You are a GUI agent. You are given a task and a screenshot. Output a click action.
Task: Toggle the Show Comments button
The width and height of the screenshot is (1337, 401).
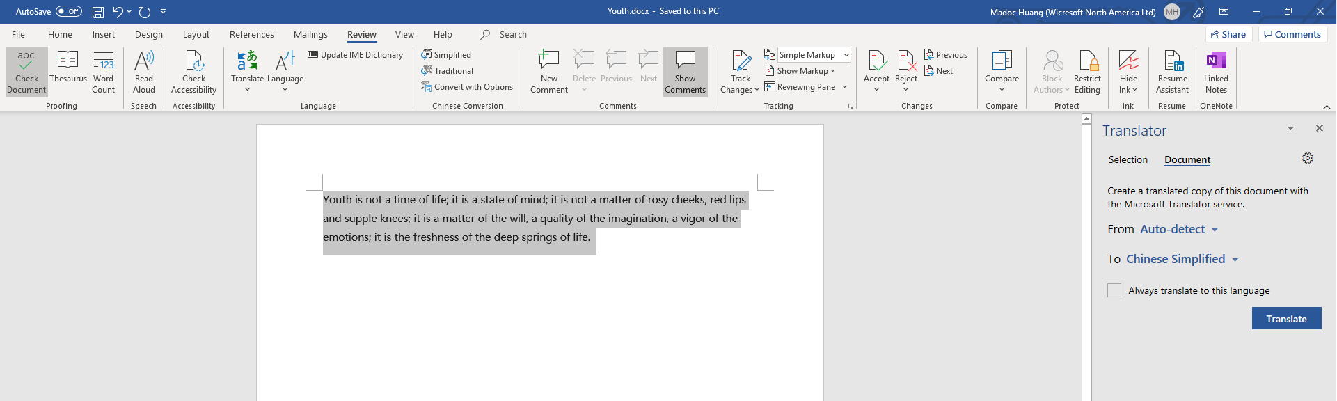[x=685, y=71]
